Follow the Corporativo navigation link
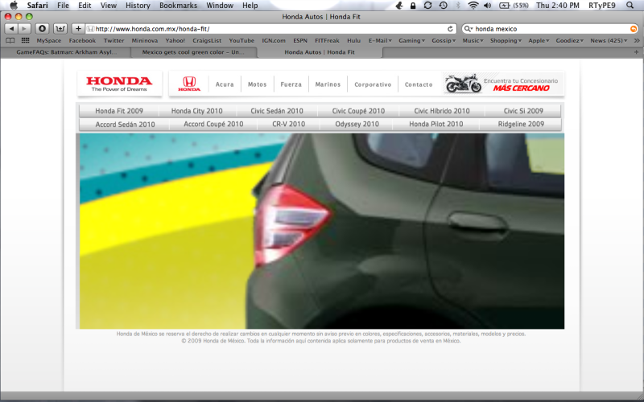The height and width of the screenshot is (402, 644). tap(373, 84)
